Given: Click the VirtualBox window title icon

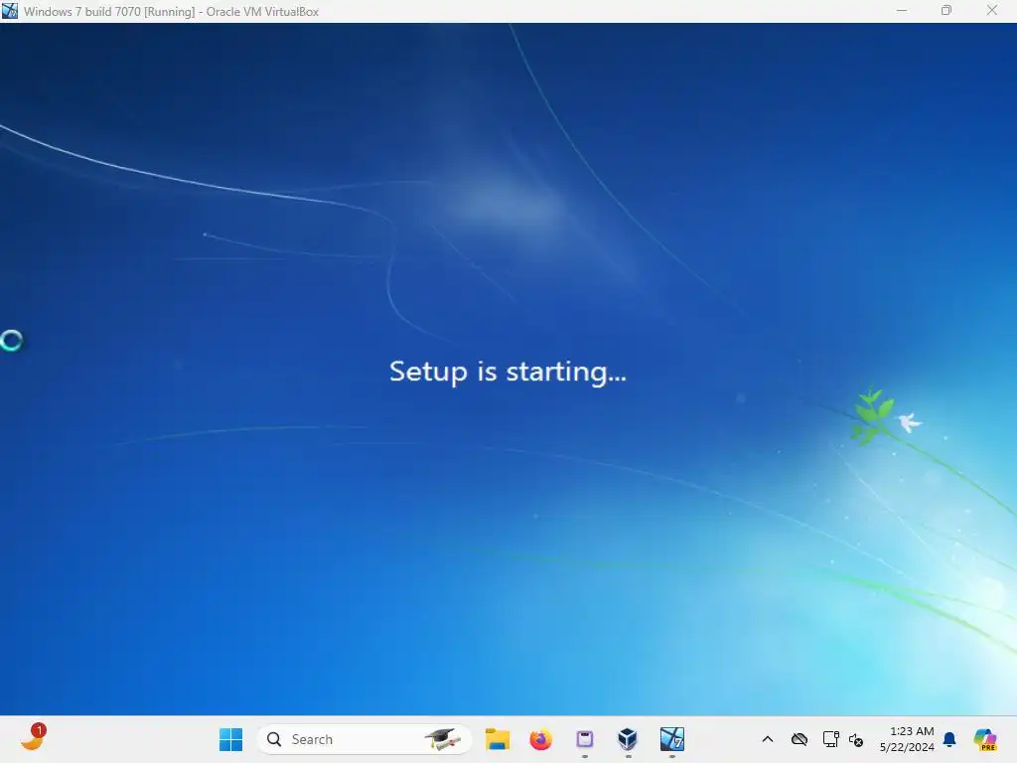Looking at the screenshot, I should click(x=10, y=11).
